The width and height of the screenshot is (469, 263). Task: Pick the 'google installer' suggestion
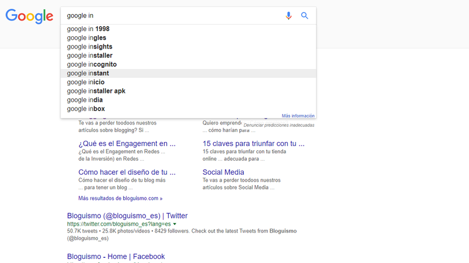click(x=188, y=56)
